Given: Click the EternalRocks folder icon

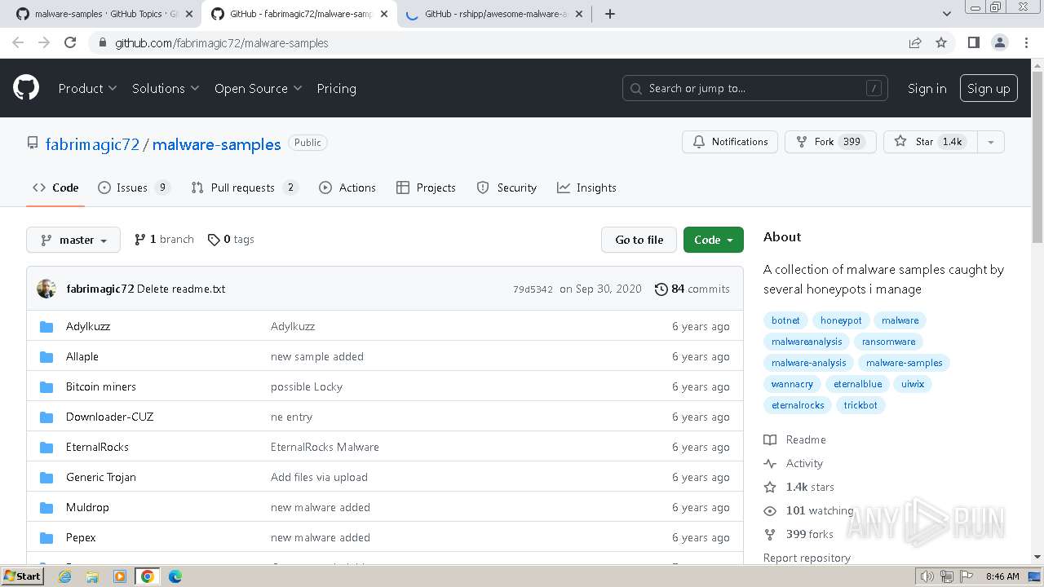Looking at the screenshot, I should point(46,447).
